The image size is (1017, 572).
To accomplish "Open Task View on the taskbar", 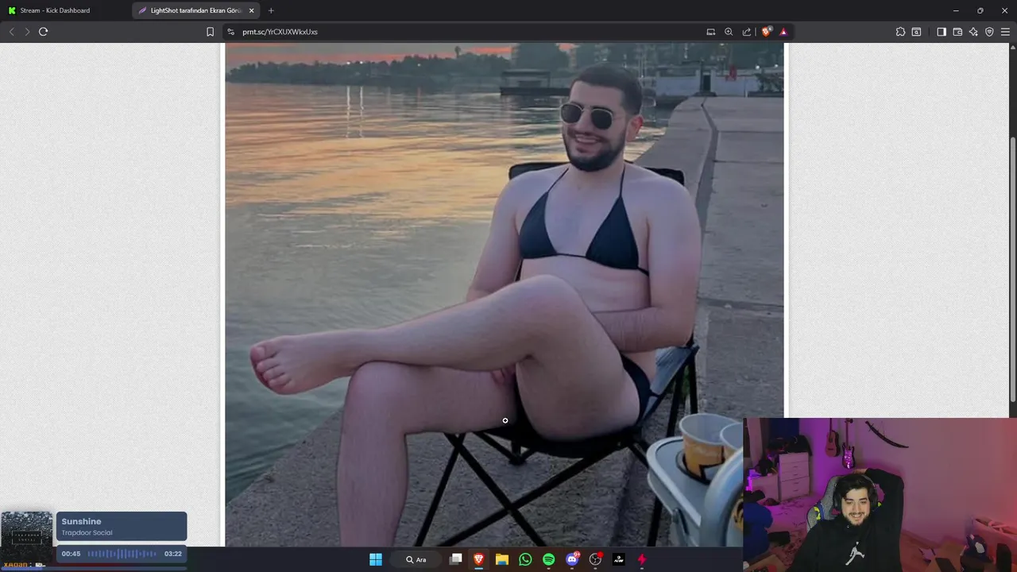I will [456, 559].
